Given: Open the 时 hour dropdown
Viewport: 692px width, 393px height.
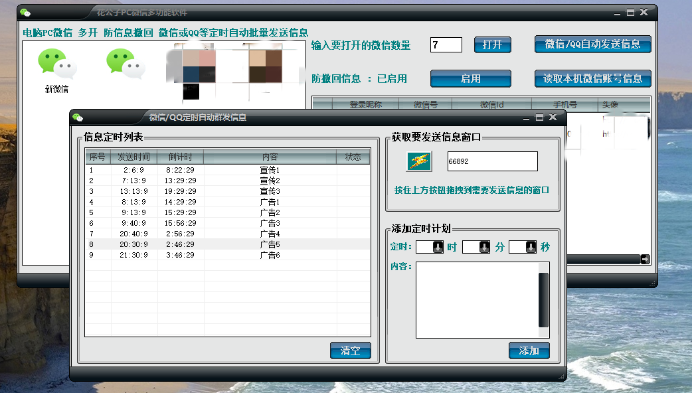Looking at the screenshot, I should (x=438, y=246).
